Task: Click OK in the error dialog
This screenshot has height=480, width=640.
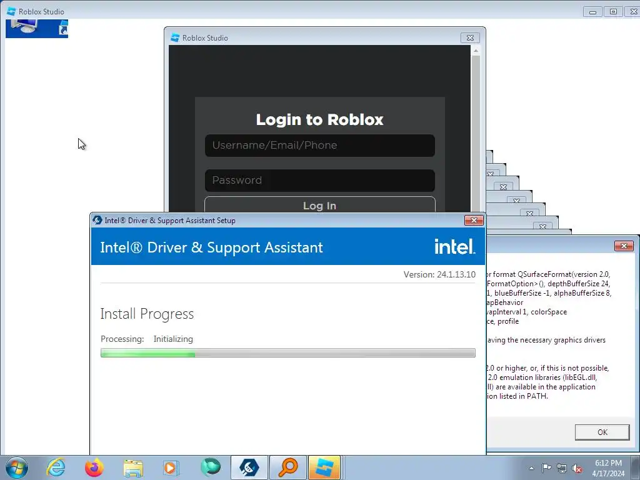Action: point(602,432)
